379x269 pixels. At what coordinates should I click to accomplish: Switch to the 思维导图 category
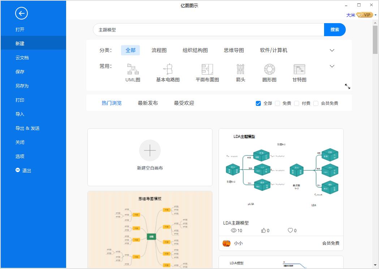point(233,50)
